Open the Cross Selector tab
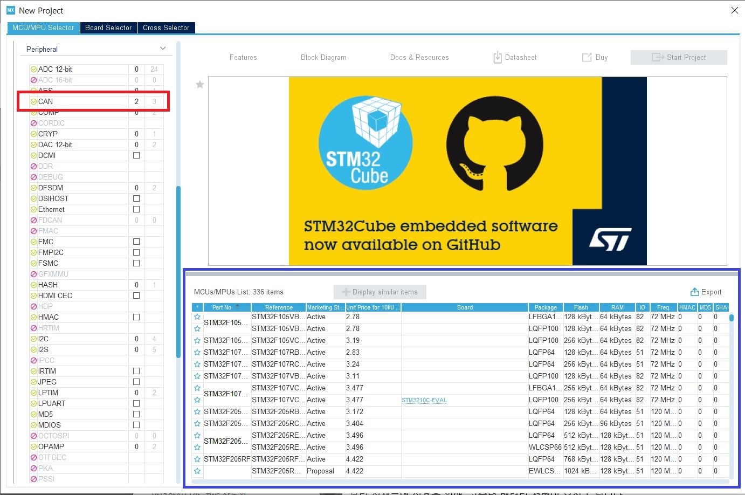 166,27
